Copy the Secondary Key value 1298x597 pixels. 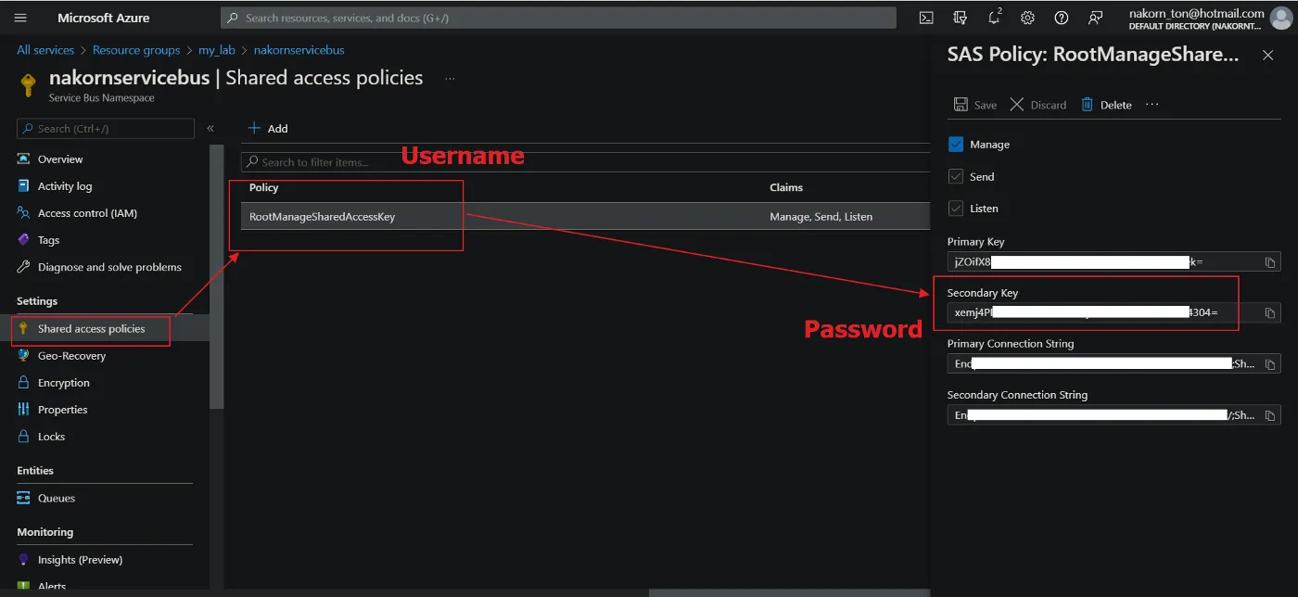[1270, 313]
